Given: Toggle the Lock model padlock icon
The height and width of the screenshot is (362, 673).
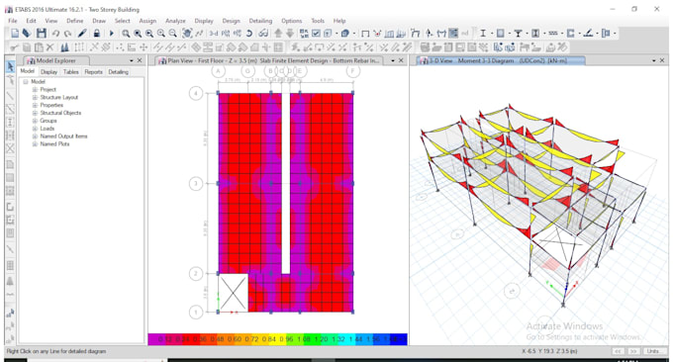Looking at the screenshot, I should [x=97, y=33].
